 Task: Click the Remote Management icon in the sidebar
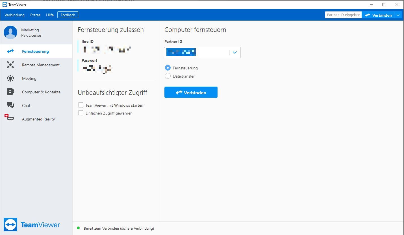(x=10, y=65)
